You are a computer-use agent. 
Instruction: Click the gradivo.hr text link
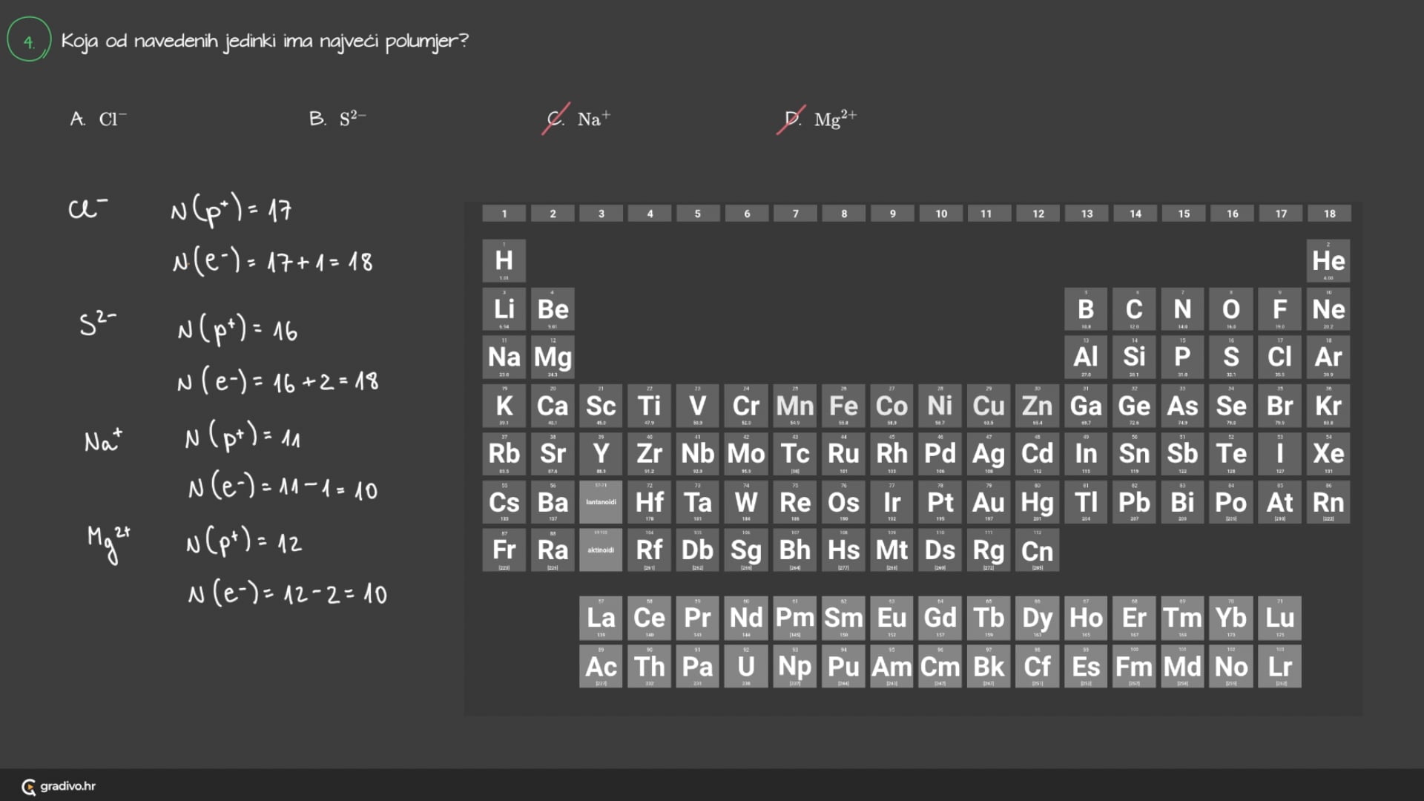tap(68, 786)
